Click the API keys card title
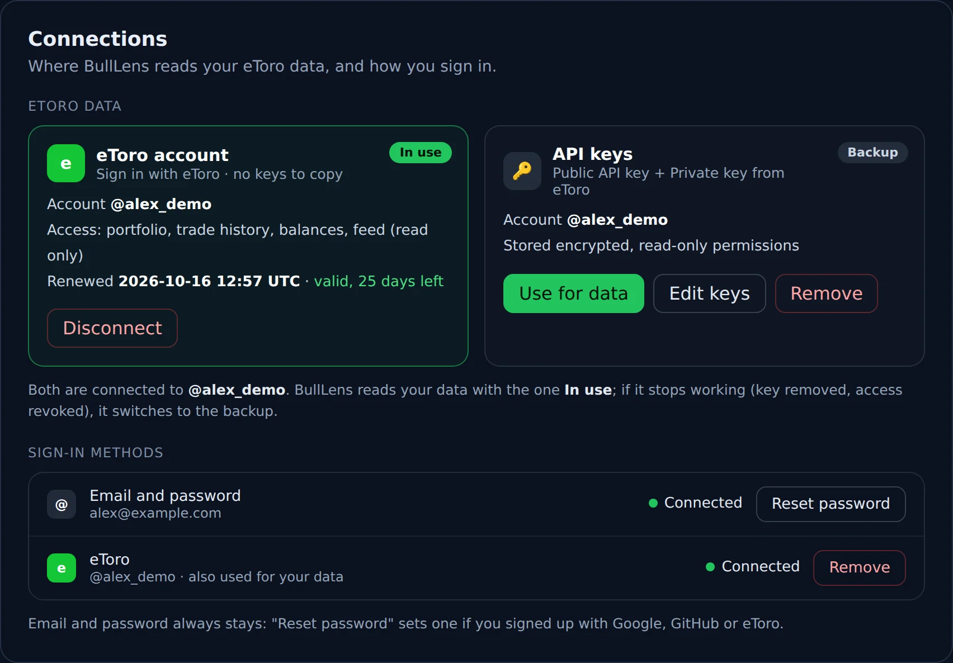Viewport: 953px width, 663px height. (593, 154)
